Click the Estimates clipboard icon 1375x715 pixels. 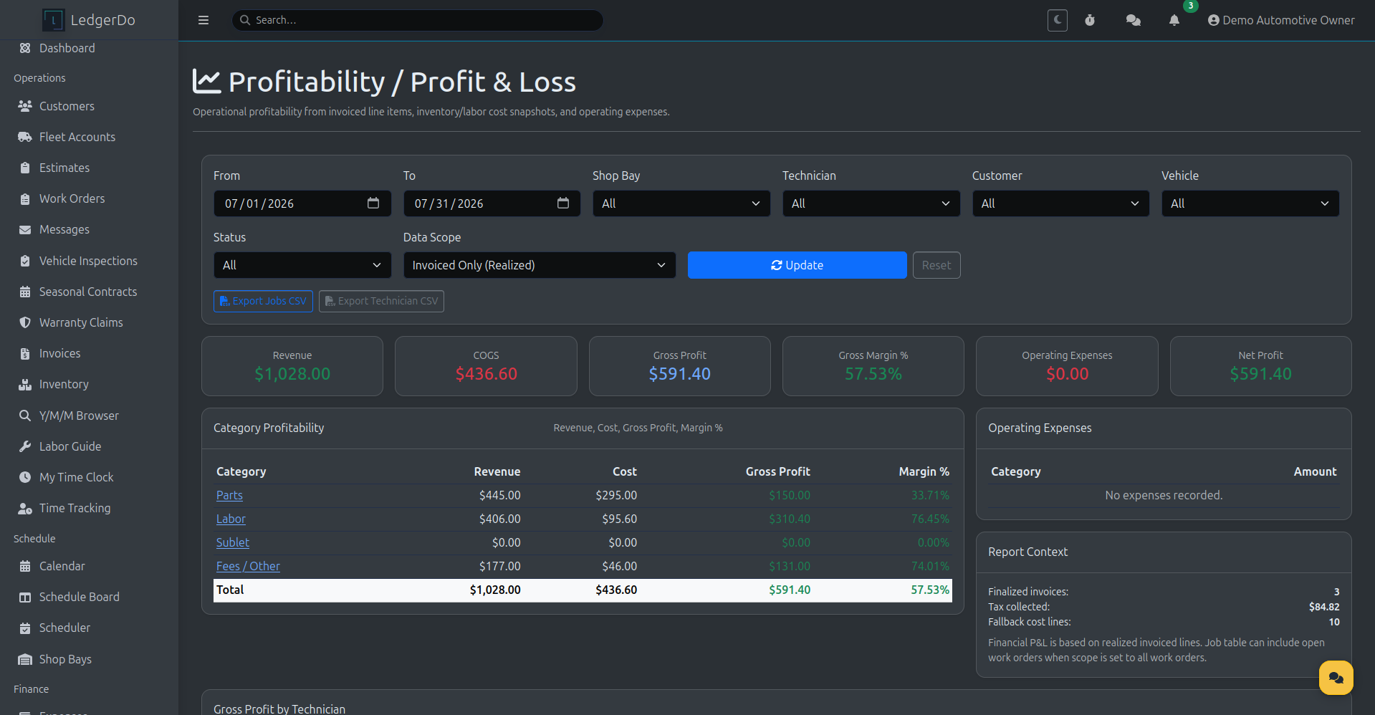(25, 168)
